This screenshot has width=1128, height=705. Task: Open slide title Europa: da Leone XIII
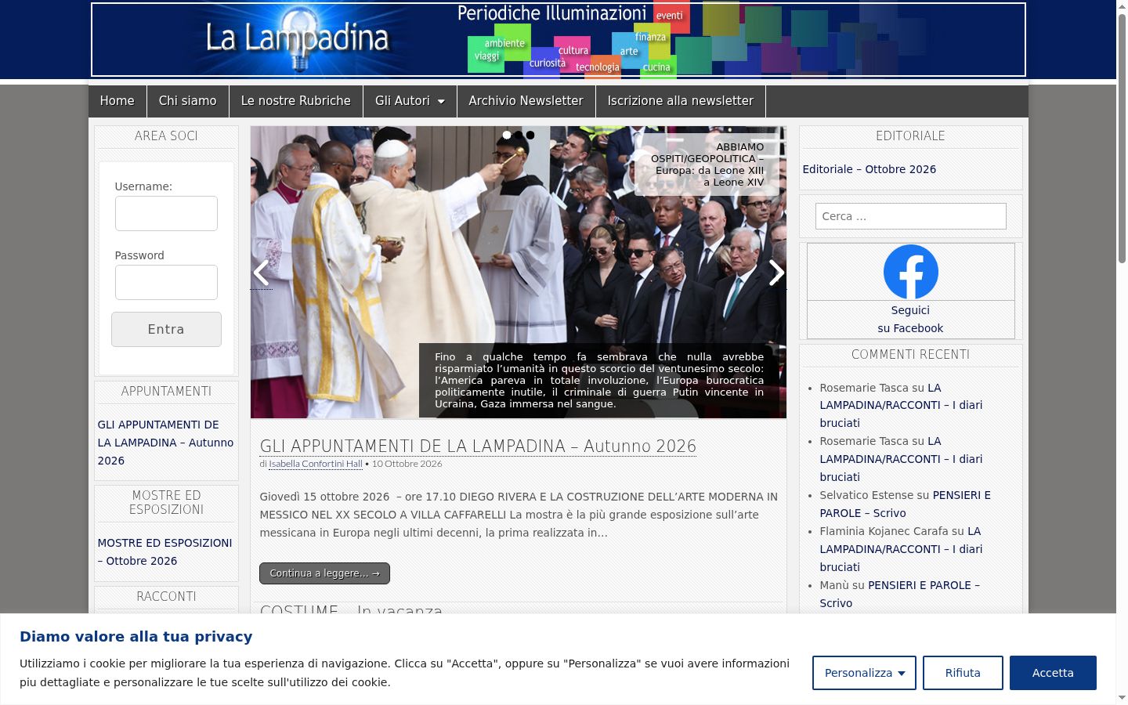(707, 164)
